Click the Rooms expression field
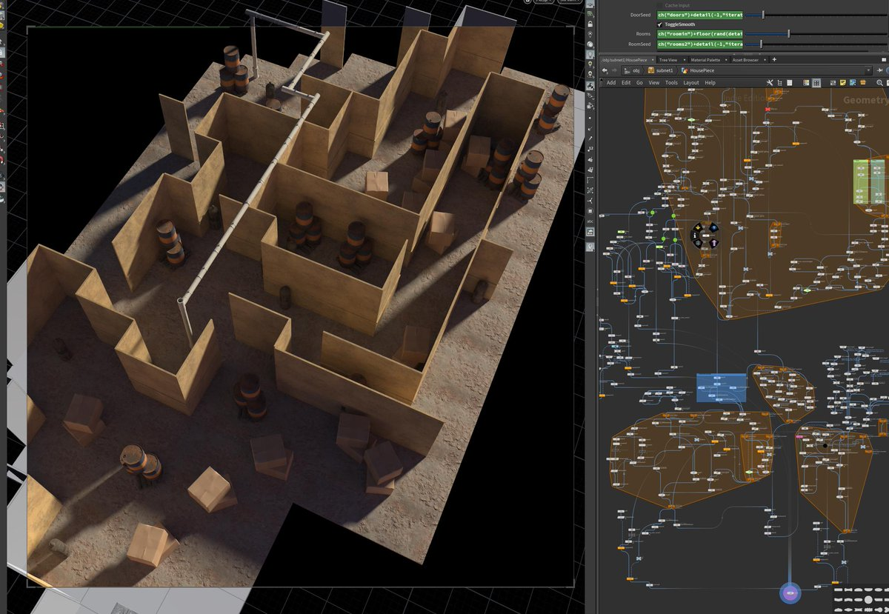Screen dimensions: 889x614 [x=699, y=33]
